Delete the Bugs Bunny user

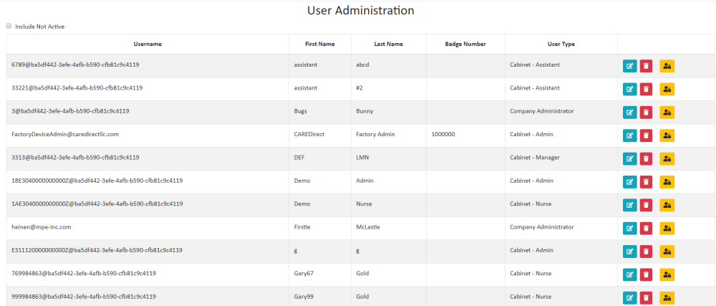[646, 113]
